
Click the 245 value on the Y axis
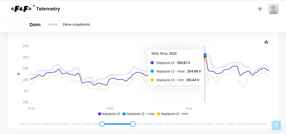(x=25, y=69)
